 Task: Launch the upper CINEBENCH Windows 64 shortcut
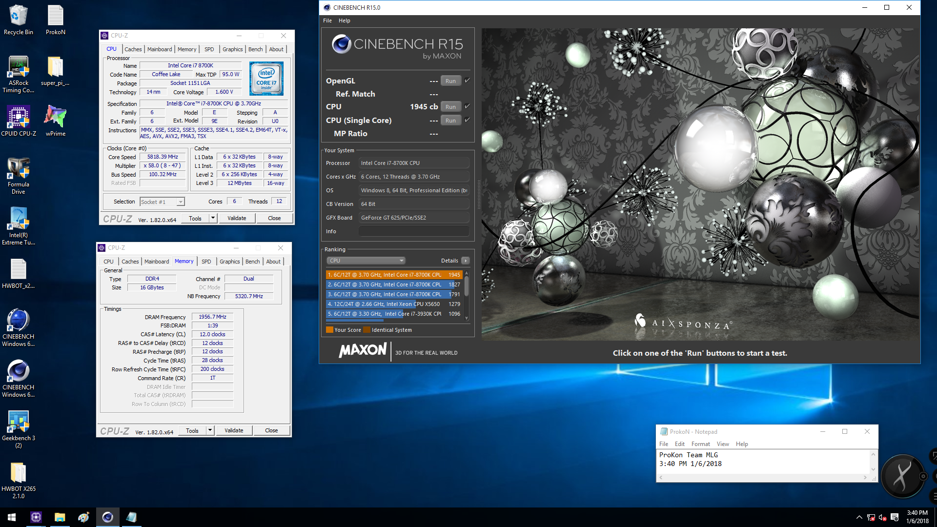click(19, 328)
